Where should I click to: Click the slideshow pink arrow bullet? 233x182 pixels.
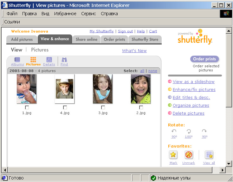click(x=170, y=82)
